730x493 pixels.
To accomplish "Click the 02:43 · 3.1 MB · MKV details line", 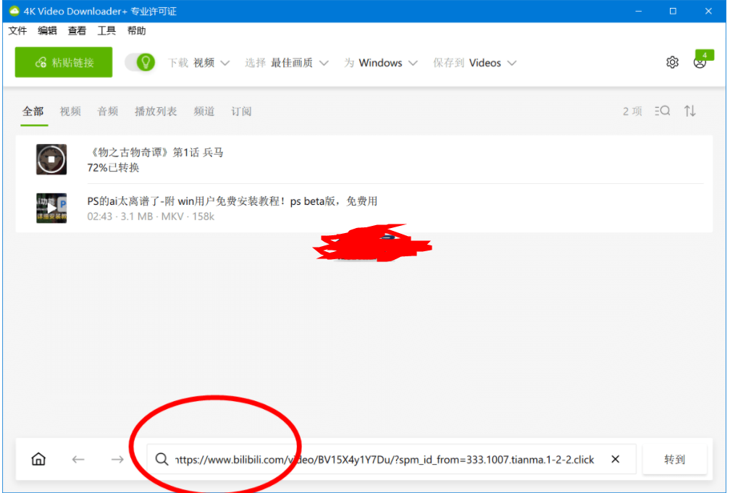I will 151,216.
